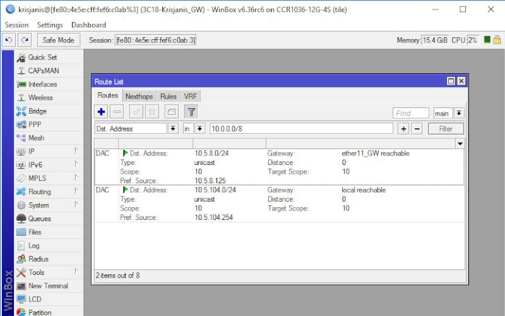This screenshot has width=505, height=316.
Task: Add a filter condition with plus button
Action: click(403, 129)
